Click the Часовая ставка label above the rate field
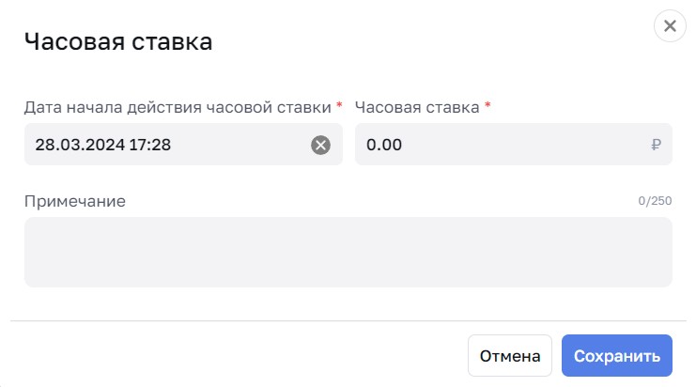696x387 pixels. [417, 107]
